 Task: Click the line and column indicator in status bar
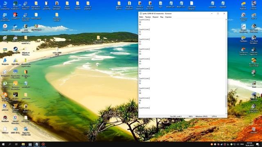pyautogui.click(x=176, y=116)
